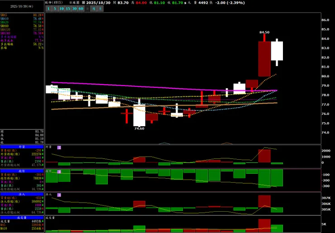Click the SMA120 indicator row
335x233 pixels.
click(x=22, y=30)
